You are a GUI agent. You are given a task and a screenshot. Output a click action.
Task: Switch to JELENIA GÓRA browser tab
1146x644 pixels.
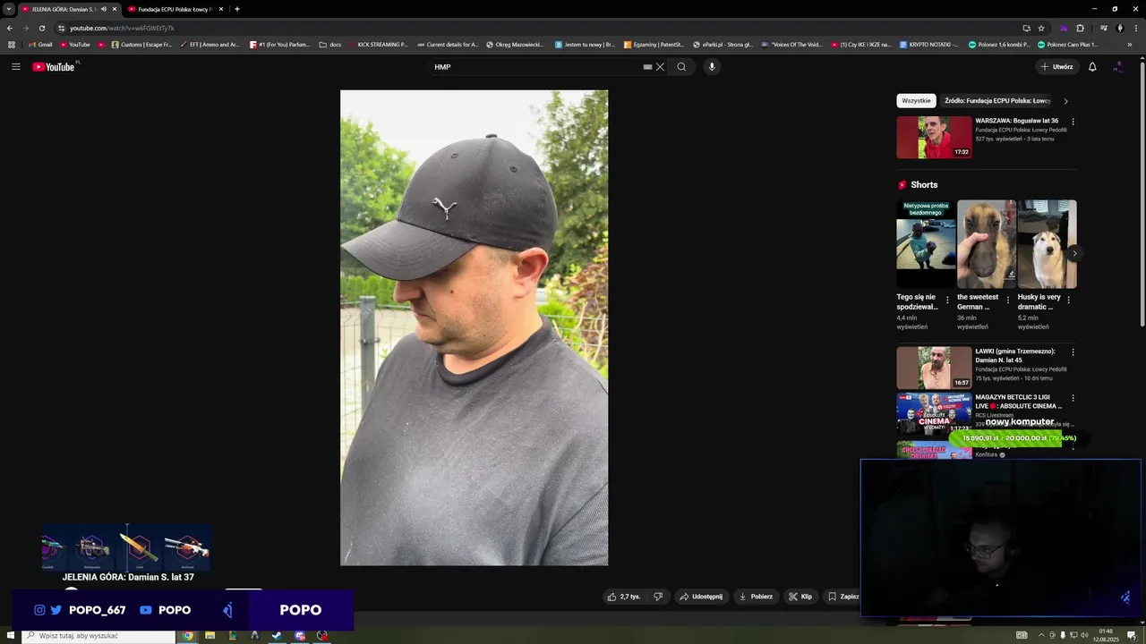[63, 9]
